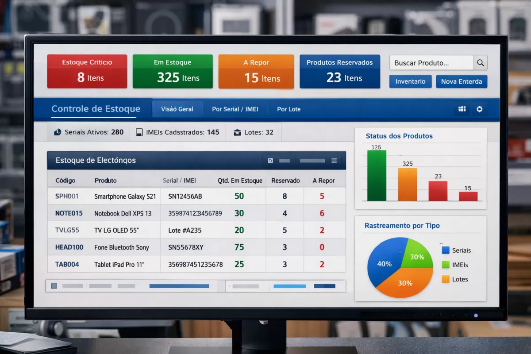The width and height of the screenshot is (531, 354).
Task: Click the Lotes box icon
Action: pyautogui.click(x=237, y=132)
